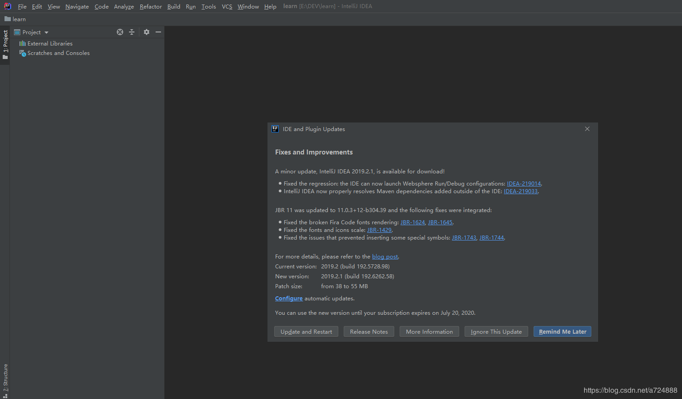Click Remind Me Later button
The image size is (682, 399).
(x=562, y=331)
